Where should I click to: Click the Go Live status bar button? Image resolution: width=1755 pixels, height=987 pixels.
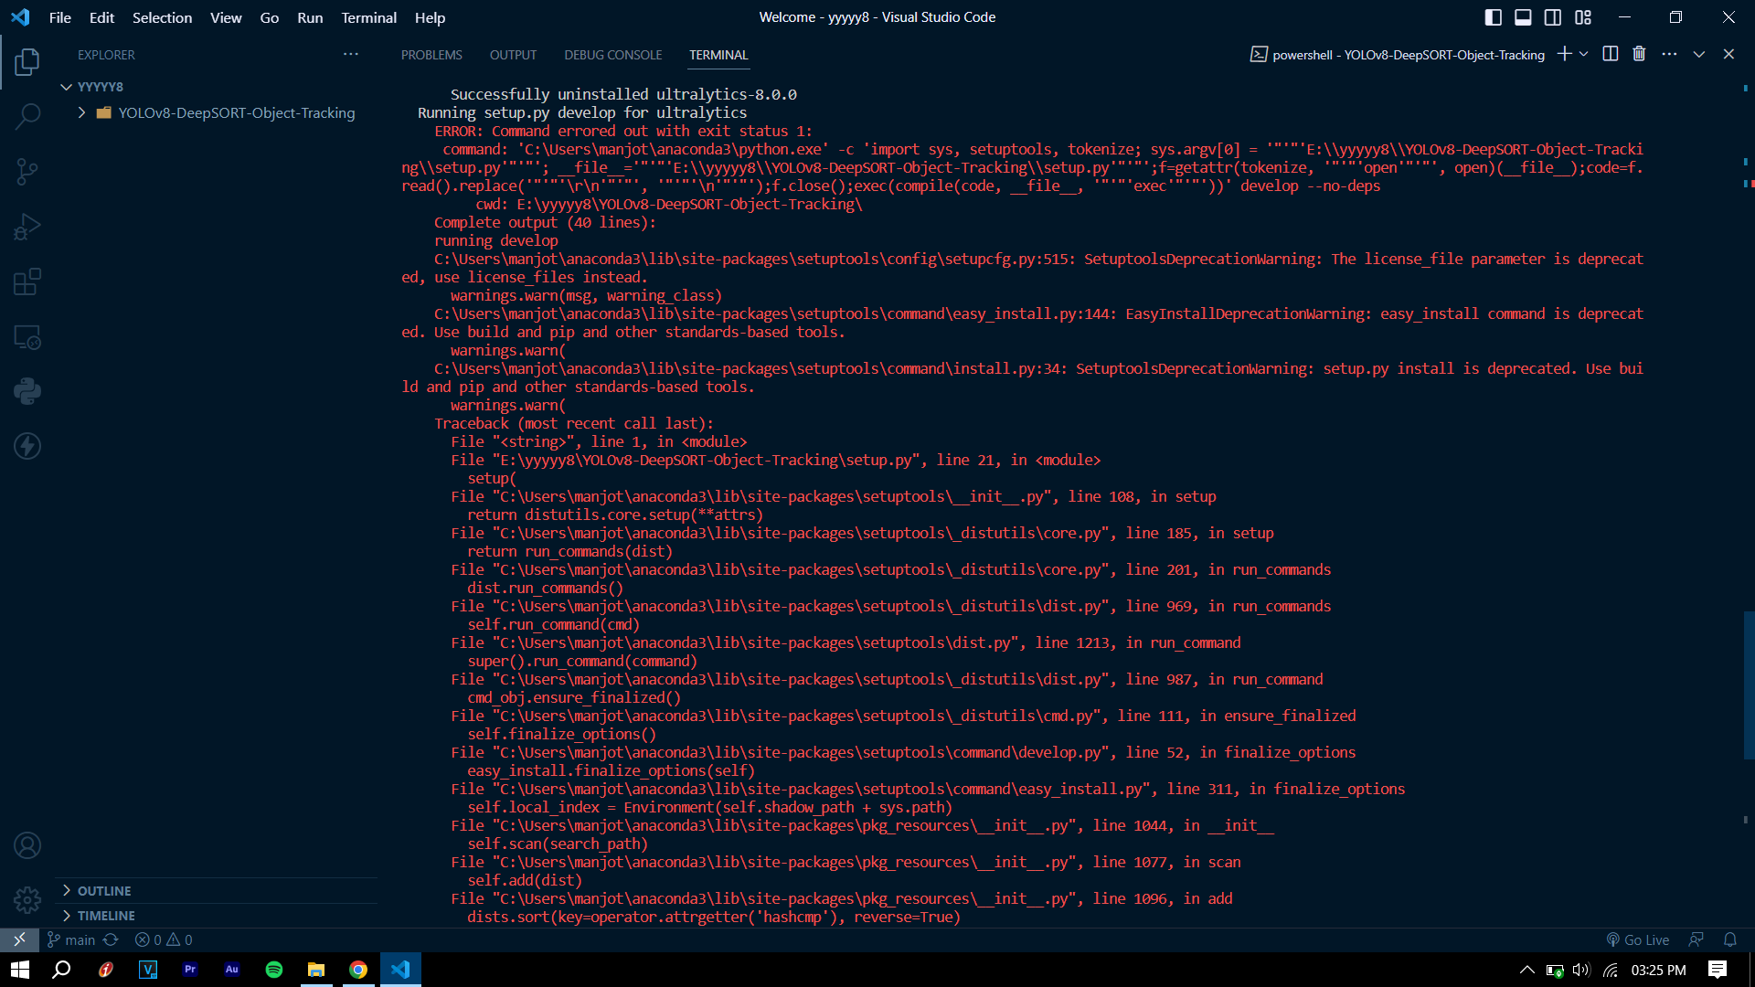[1638, 939]
